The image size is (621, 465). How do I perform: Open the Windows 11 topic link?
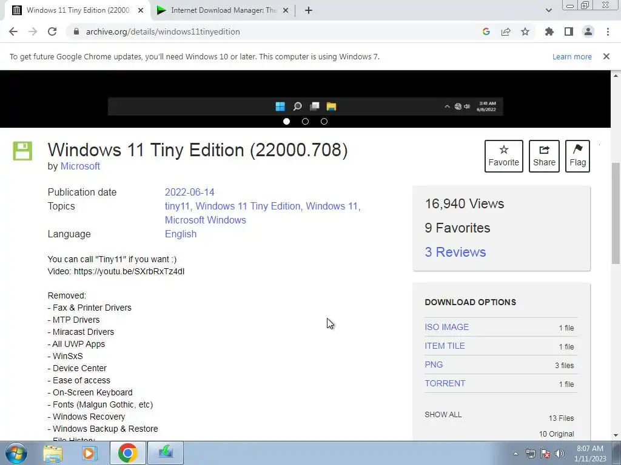332,206
